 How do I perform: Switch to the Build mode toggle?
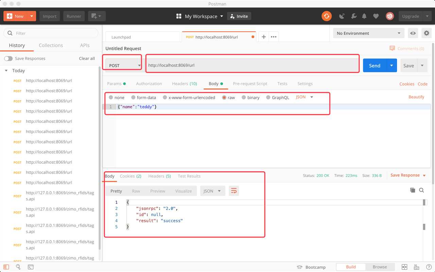pyautogui.click(x=351, y=267)
